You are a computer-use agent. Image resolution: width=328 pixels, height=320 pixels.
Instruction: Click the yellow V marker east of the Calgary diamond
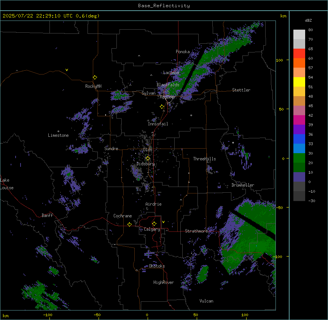tap(163, 222)
